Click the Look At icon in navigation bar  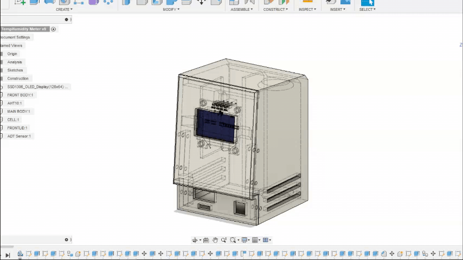coord(206,240)
